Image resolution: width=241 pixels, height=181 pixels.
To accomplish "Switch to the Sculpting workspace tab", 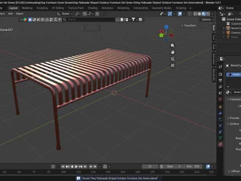I will (42, 8).
